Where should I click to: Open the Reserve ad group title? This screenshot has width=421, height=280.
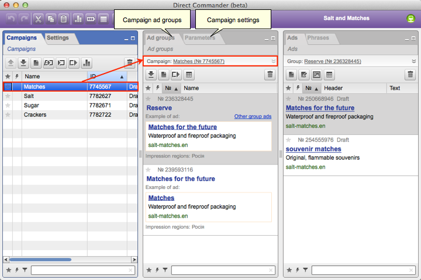(159, 108)
